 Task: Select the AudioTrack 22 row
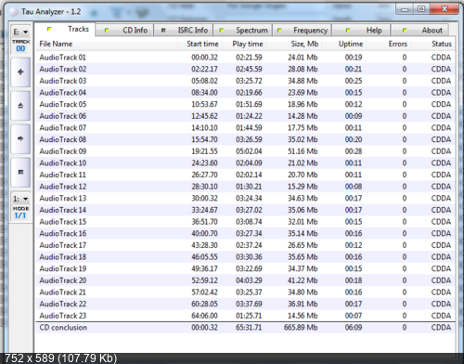tap(245, 304)
